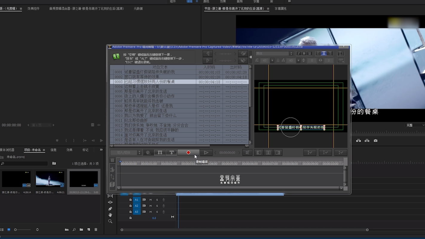Image resolution: width=425 pixels, height=239 pixels.
Task: Switch to the 标记 tab in project panel
Action: point(85,150)
